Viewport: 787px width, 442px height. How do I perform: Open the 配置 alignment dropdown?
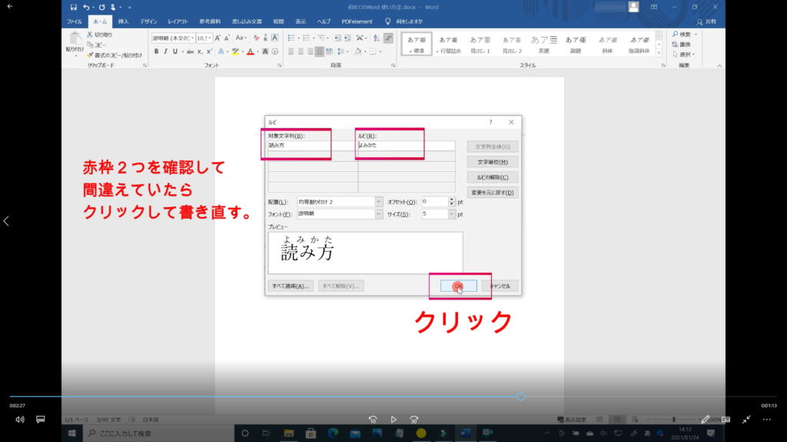click(378, 201)
